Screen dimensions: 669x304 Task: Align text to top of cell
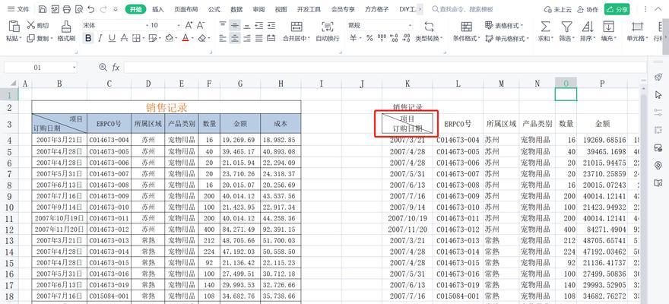click(222, 26)
